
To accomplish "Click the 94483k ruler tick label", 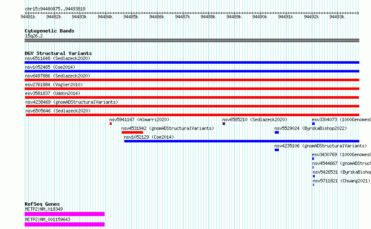I will tap(79, 17).
